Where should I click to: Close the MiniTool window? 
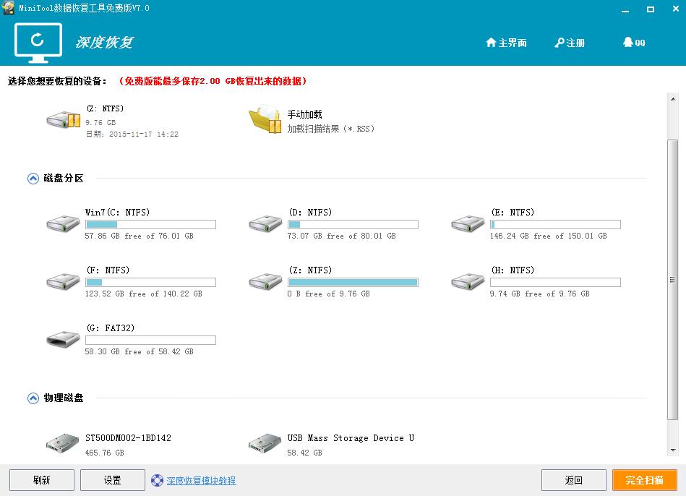[x=675, y=9]
